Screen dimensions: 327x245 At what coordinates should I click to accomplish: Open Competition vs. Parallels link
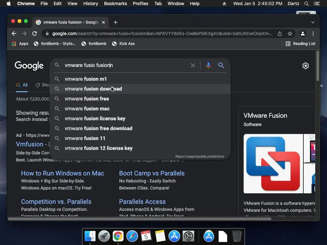pyautogui.click(x=56, y=202)
